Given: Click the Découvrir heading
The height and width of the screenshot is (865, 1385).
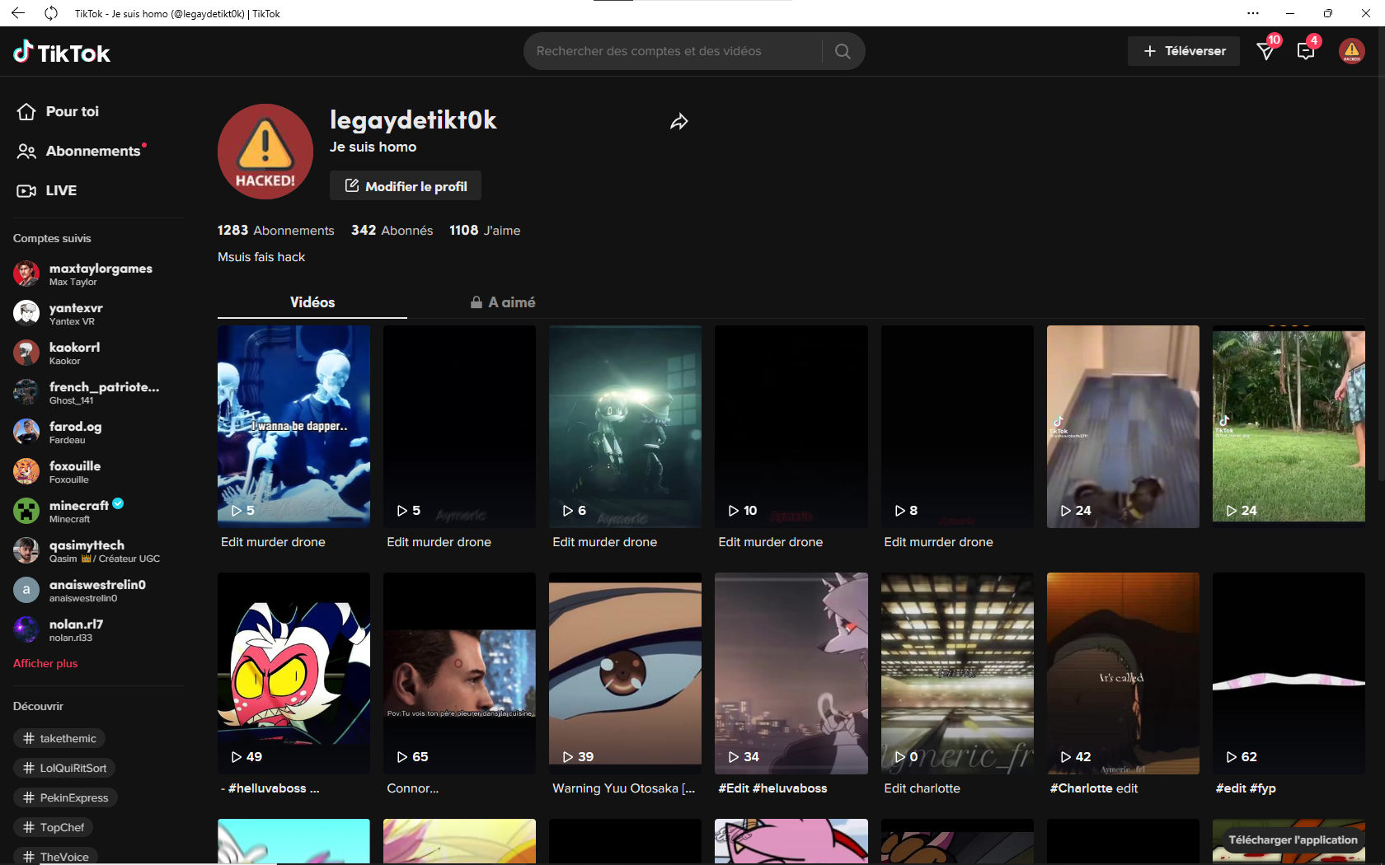Looking at the screenshot, I should (38, 706).
